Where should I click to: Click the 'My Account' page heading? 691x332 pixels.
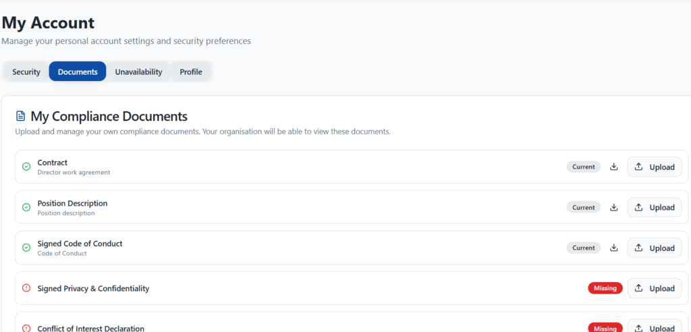coord(48,22)
